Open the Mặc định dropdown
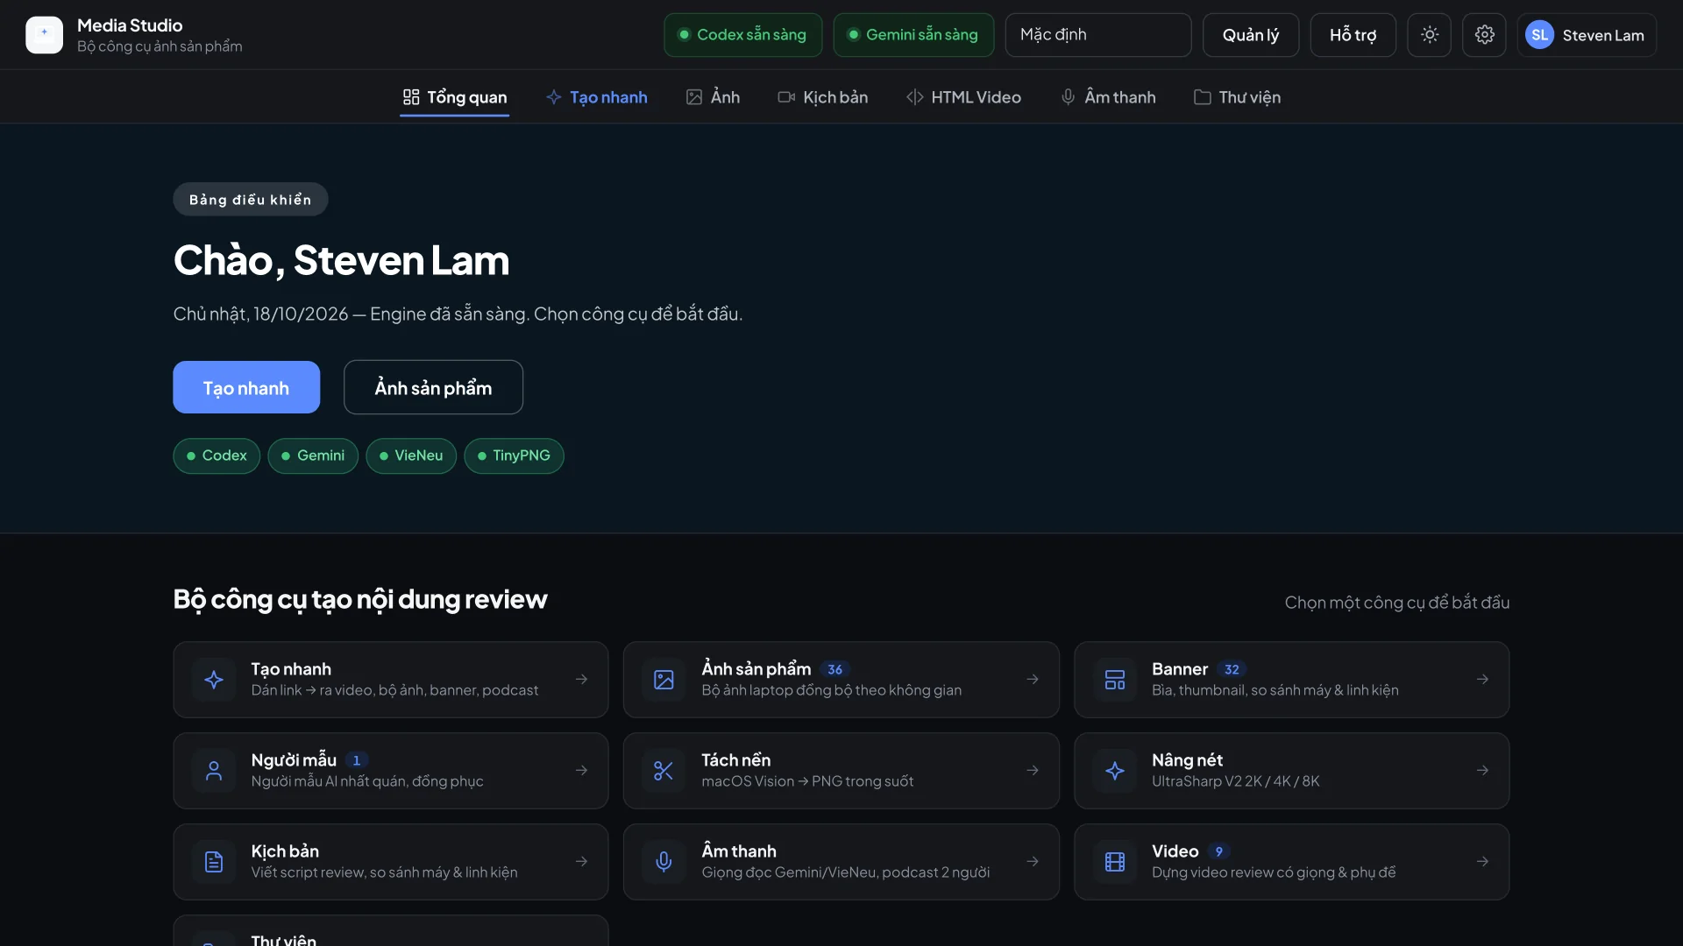The image size is (1683, 946). [x=1097, y=35]
